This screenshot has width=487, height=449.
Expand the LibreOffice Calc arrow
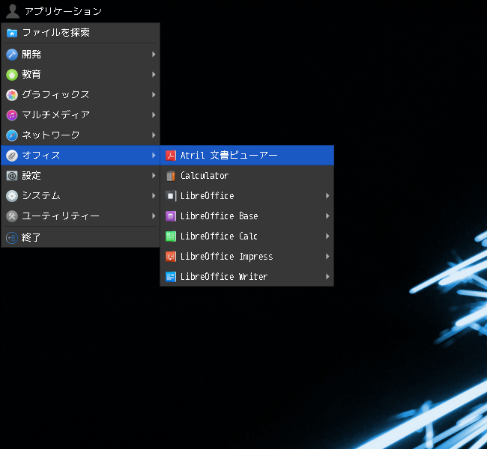(x=327, y=236)
